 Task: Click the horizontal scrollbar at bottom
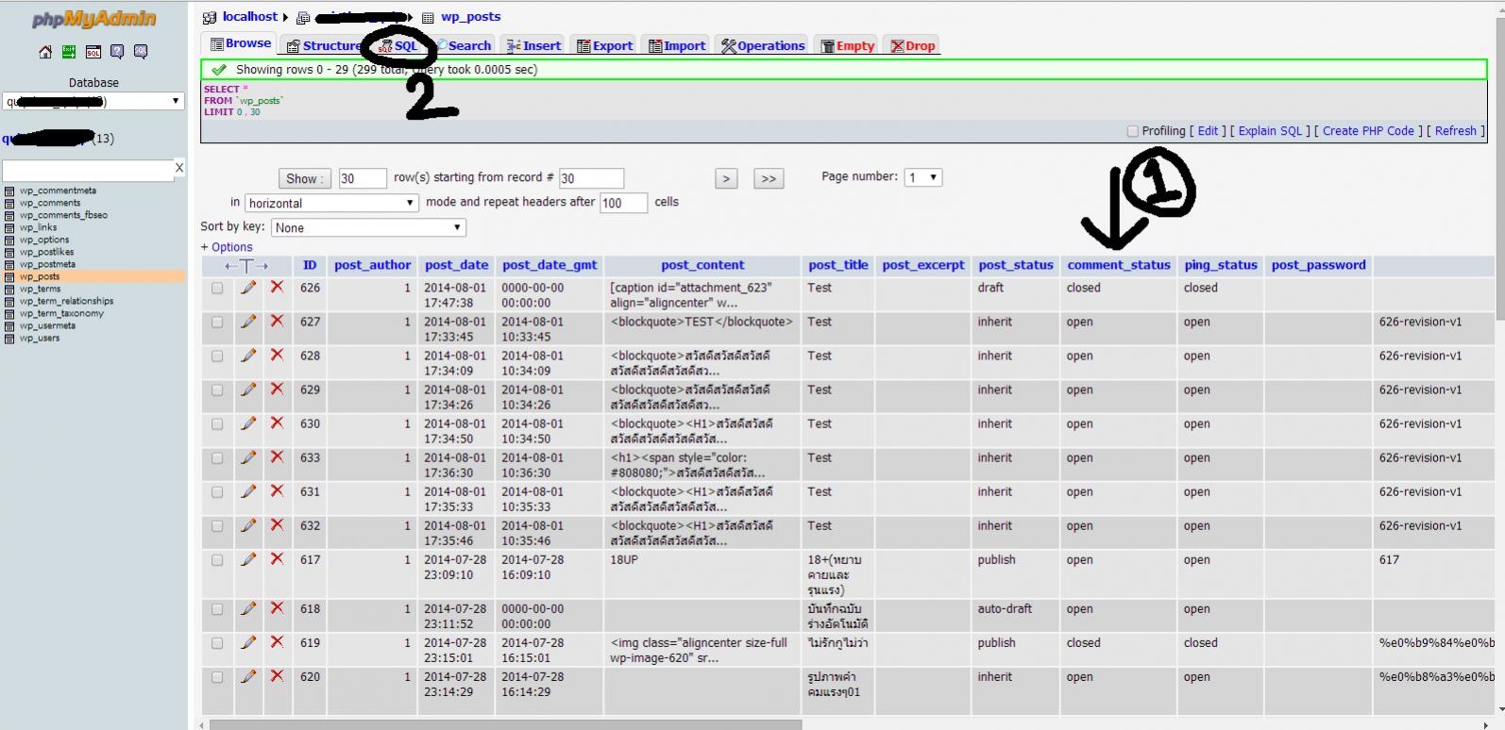(505, 724)
